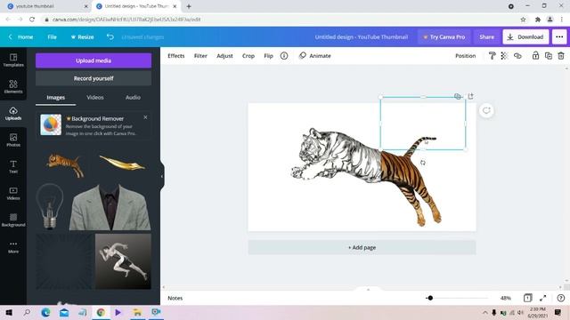The height and width of the screenshot is (320, 570).
Task: Select the light bulb upload thumbnail
Action: 50,206
